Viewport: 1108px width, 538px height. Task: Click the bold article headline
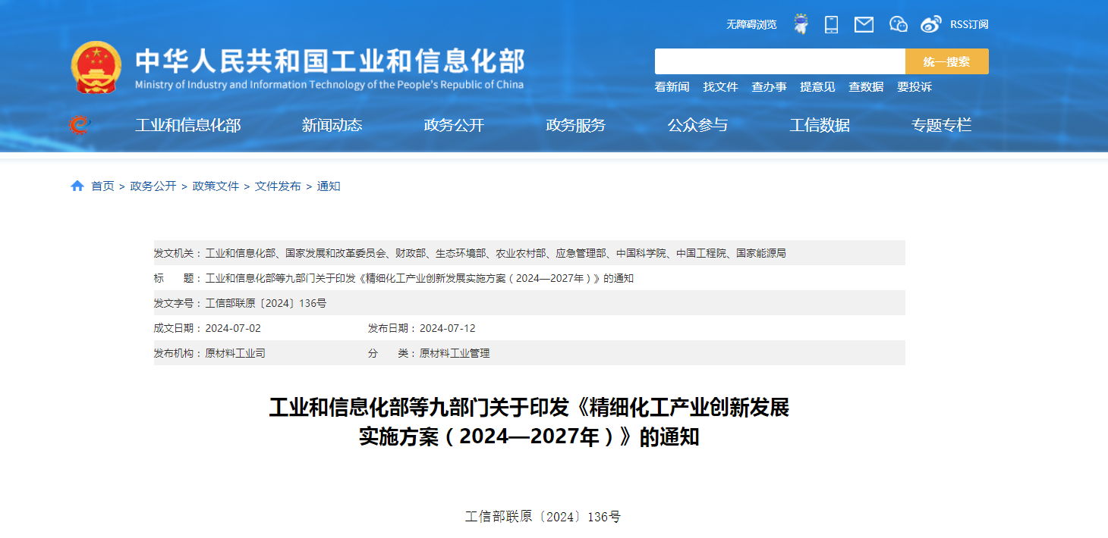[530, 422]
